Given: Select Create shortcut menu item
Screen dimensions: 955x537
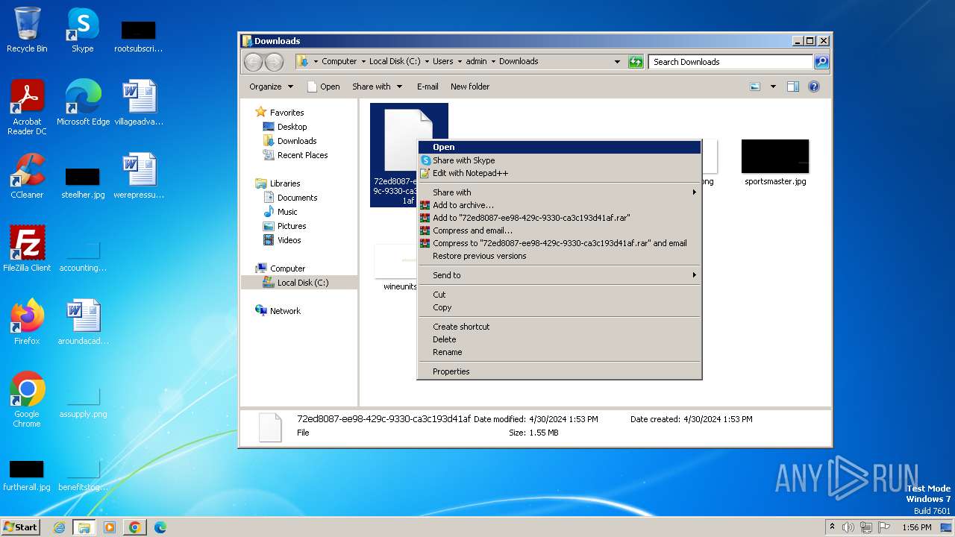Looking at the screenshot, I should click(x=560, y=327).
